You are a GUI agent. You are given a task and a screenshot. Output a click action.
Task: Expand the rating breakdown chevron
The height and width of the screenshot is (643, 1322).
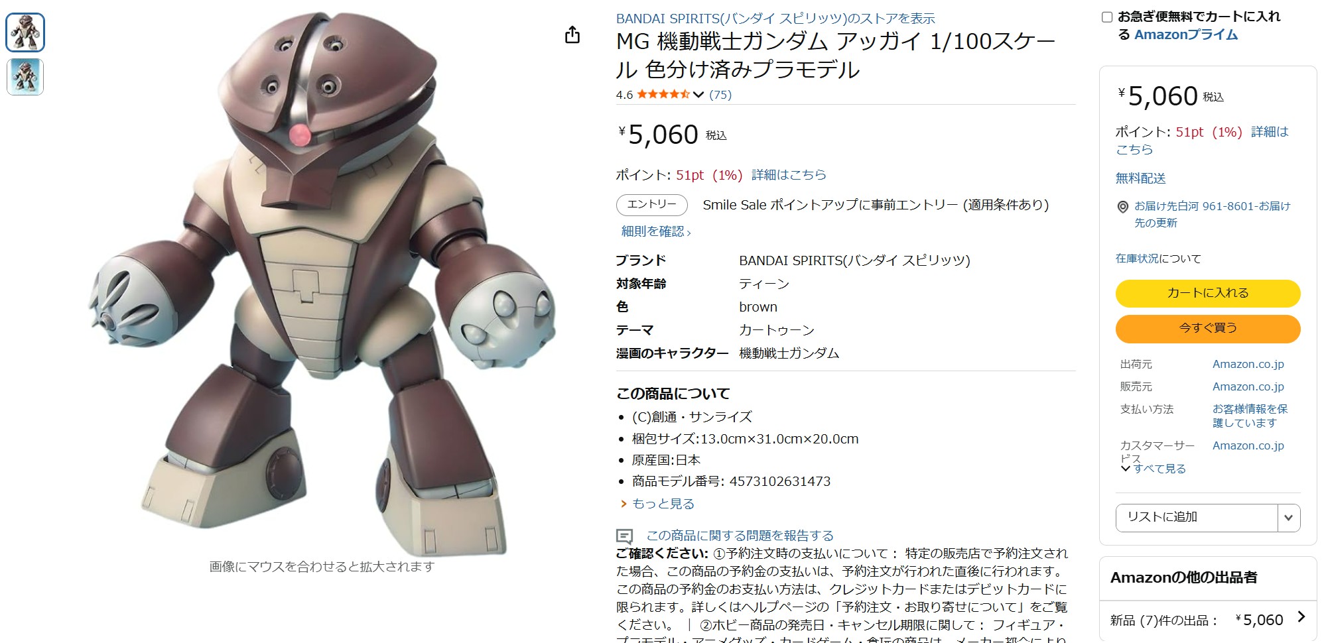(698, 95)
